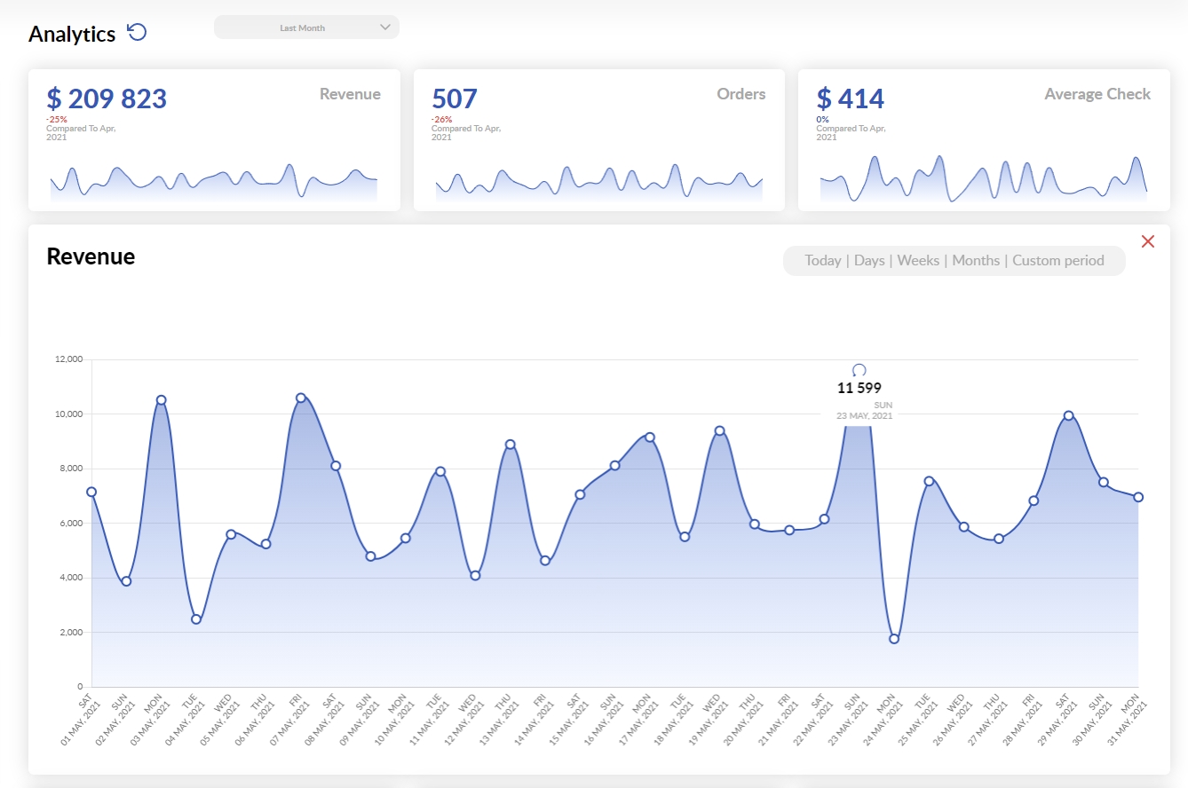The width and height of the screenshot is (1188, 788).
Task: Open the Average Check summary card
Action: click(x=984, y=140)
